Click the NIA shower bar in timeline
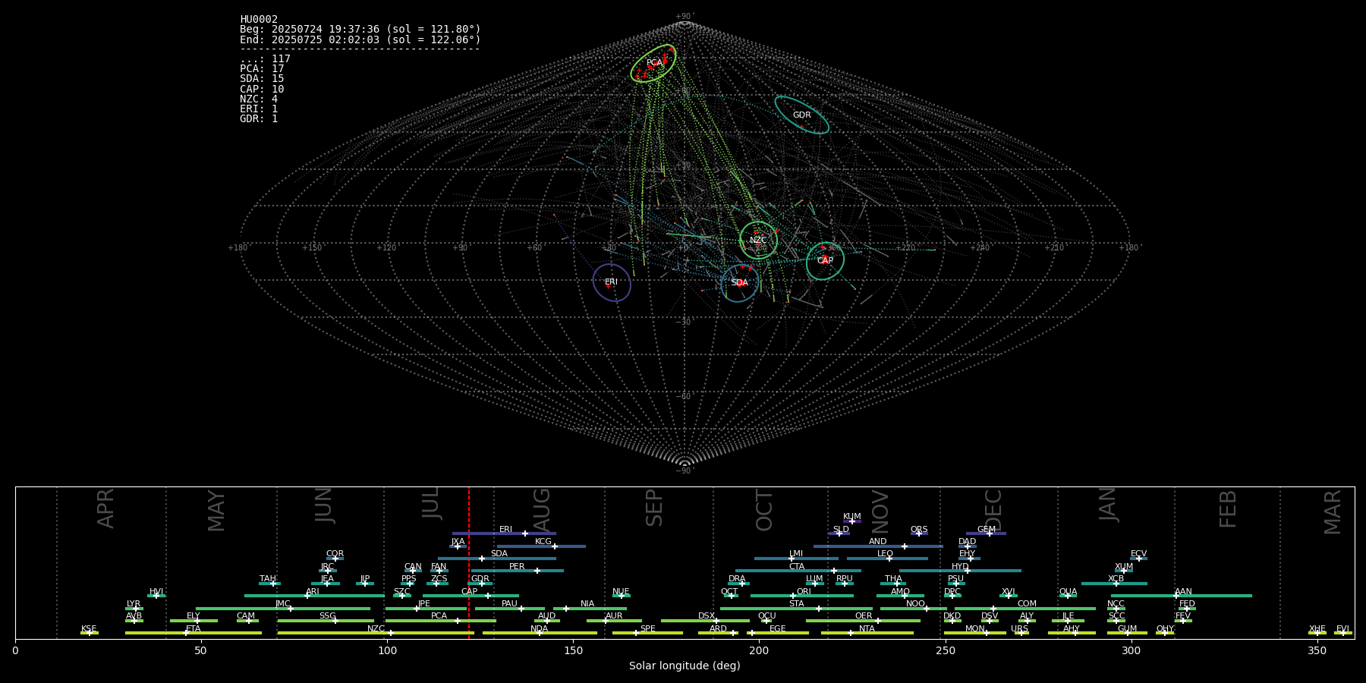 tap(590, 609)
